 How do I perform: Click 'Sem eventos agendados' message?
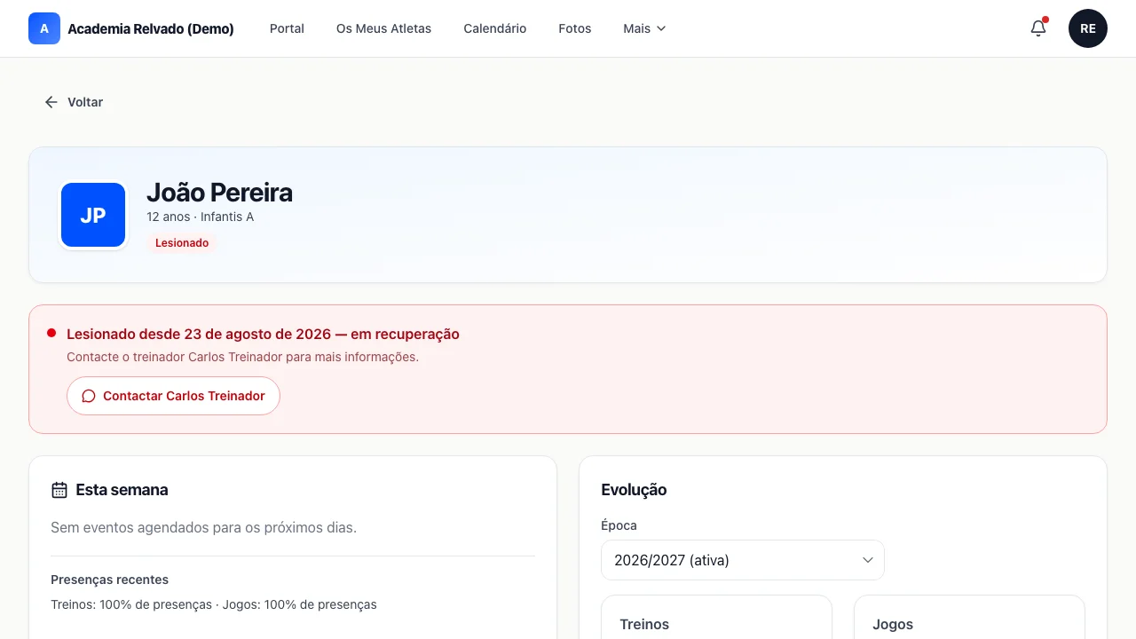[x=203, y=527]
